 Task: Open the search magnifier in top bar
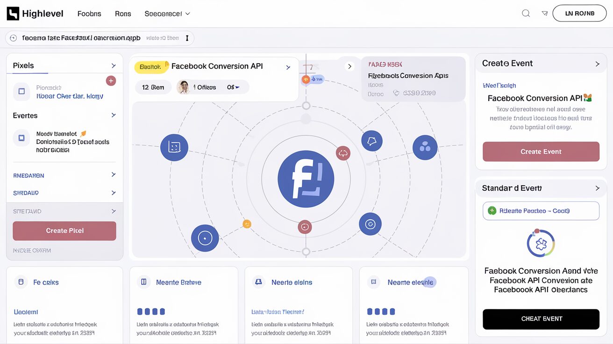(x=526, y=14)
